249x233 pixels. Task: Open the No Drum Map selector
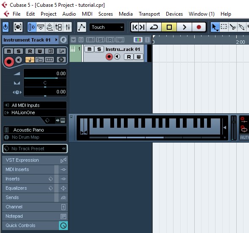click(x=35, y=137)
